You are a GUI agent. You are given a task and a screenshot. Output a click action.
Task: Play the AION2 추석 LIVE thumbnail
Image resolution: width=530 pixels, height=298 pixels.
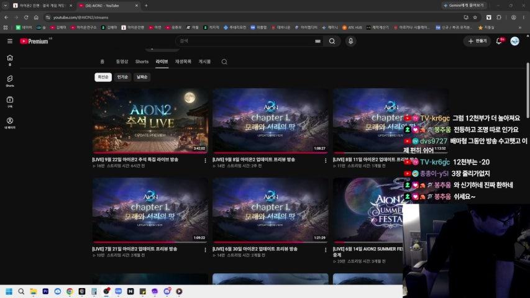pyautogui.click(x=150, y=120)
